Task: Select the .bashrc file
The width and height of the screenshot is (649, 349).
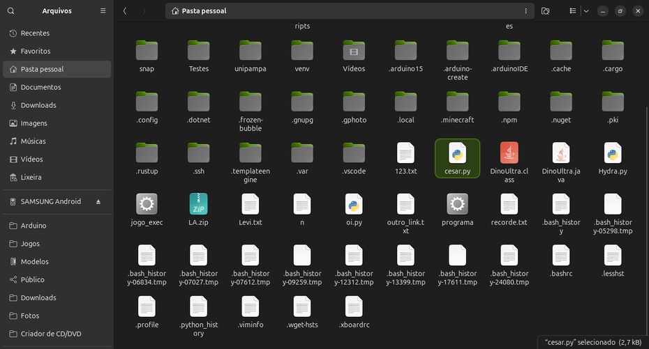Action: tap(561, 261)
